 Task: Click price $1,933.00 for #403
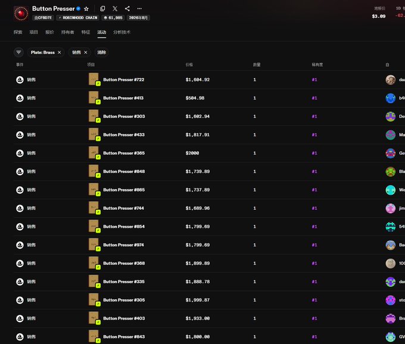pos(198,318)
